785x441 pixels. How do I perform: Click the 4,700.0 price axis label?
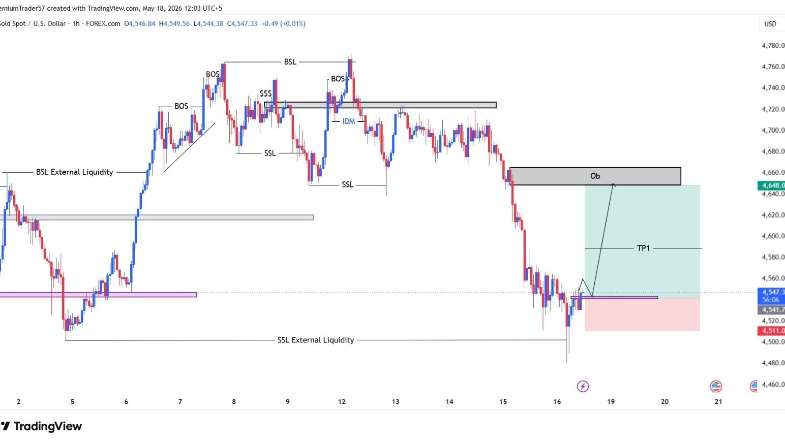pos(773,130)
